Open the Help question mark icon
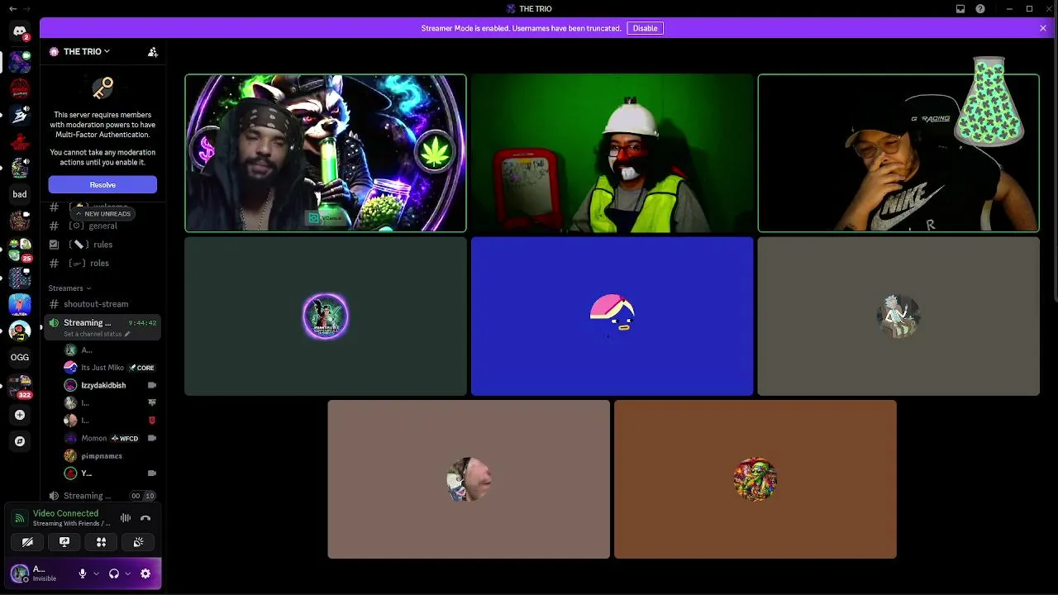This screenshot has height=595, width=1058. [x=980, y=9]
